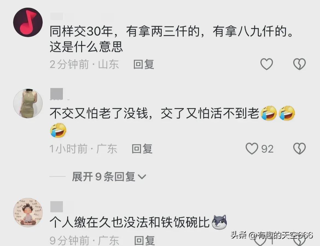Click the last crying-laughing emoji in second comment

[58, 130]
